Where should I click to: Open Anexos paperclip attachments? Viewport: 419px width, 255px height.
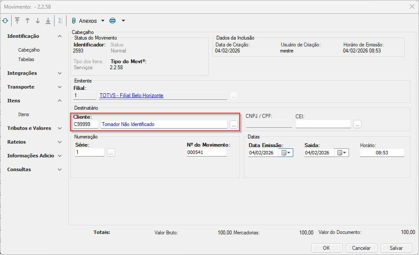[x=85, y=21]
